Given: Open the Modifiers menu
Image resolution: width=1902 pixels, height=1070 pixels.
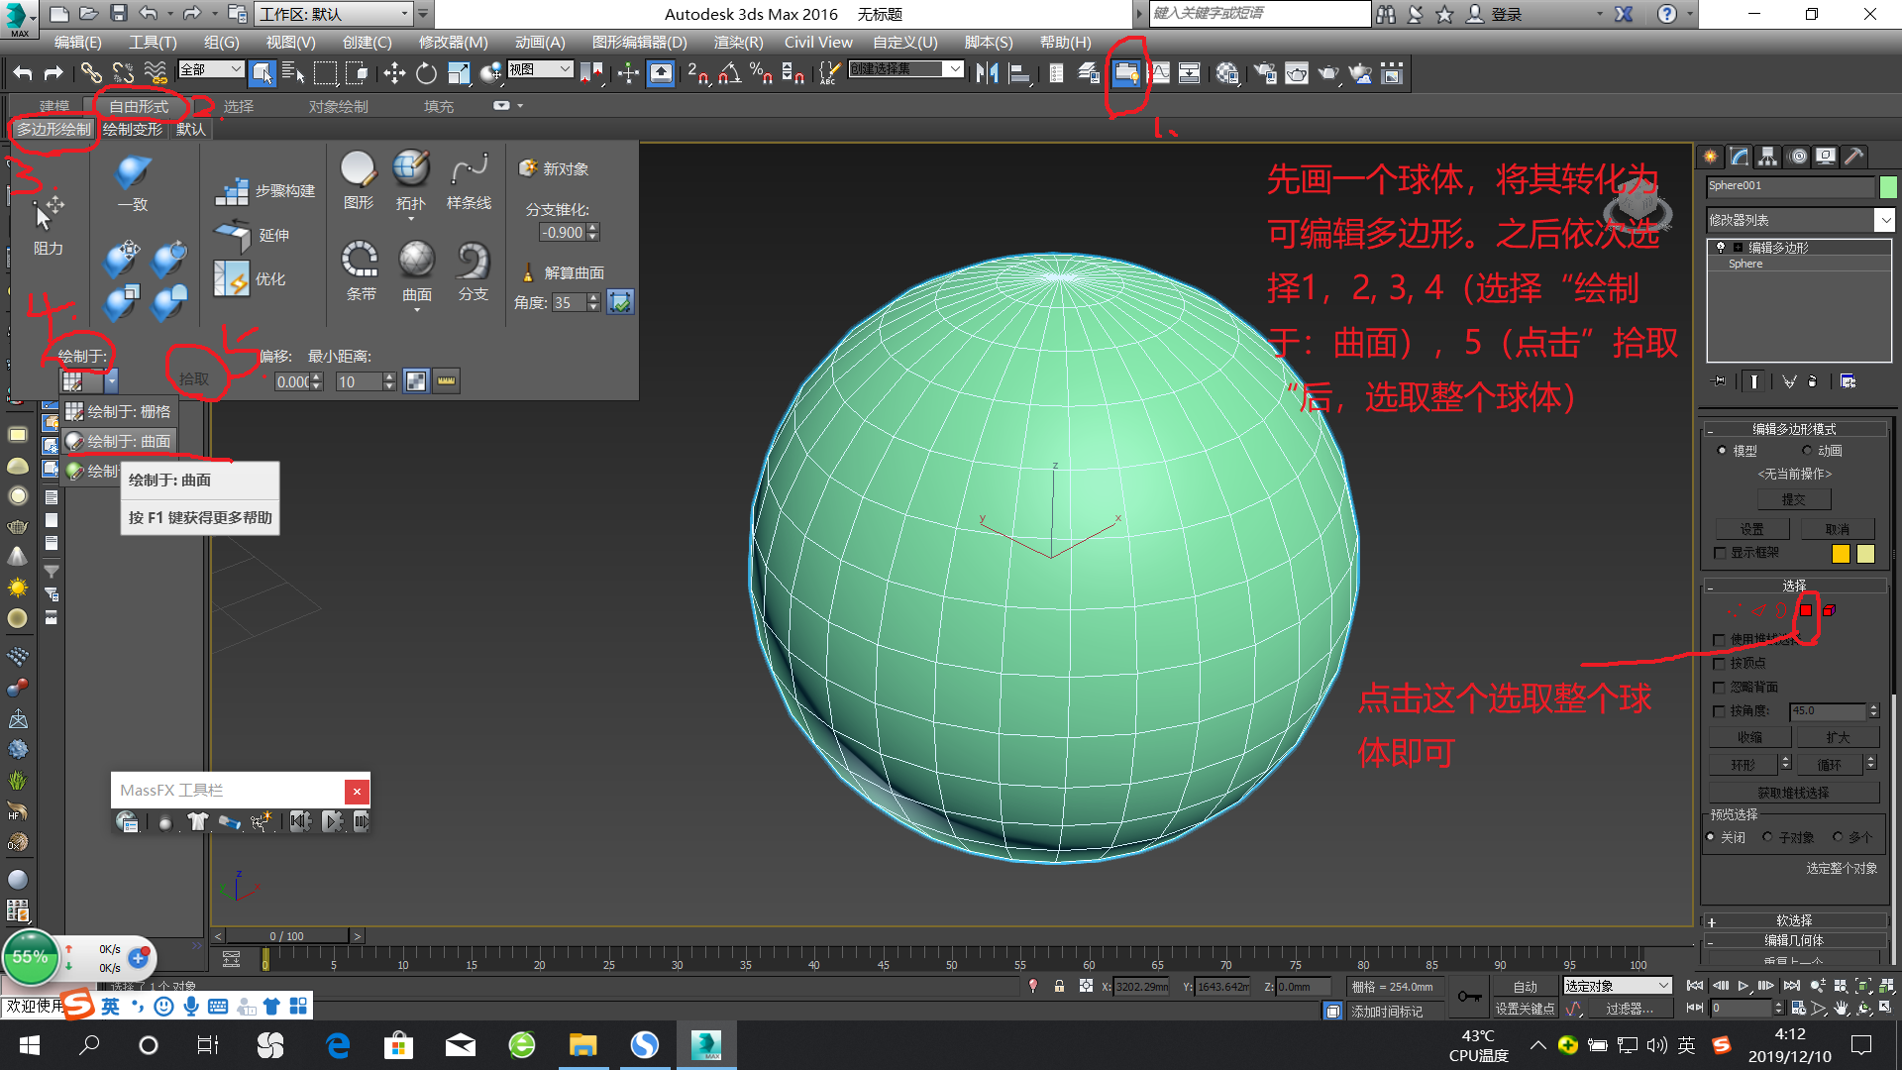Looking at the screenshot, I should click(453, 42).
